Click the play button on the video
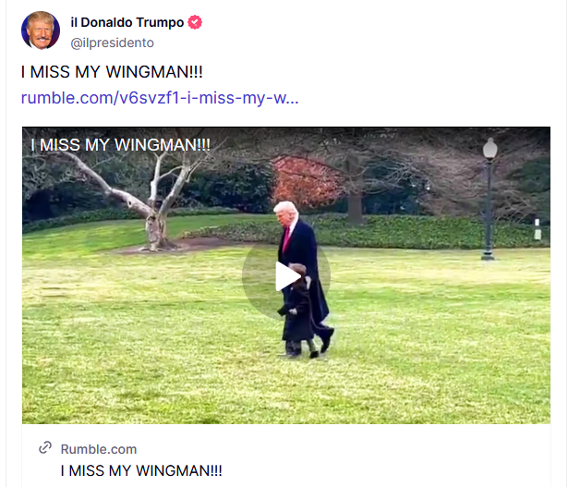The height and width of the screenshot is (487, 568). [x=286, y=276]
